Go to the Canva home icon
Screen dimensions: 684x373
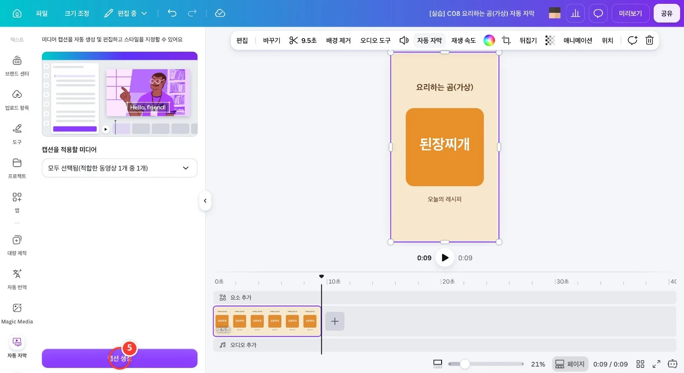click(x=17, y=13)
